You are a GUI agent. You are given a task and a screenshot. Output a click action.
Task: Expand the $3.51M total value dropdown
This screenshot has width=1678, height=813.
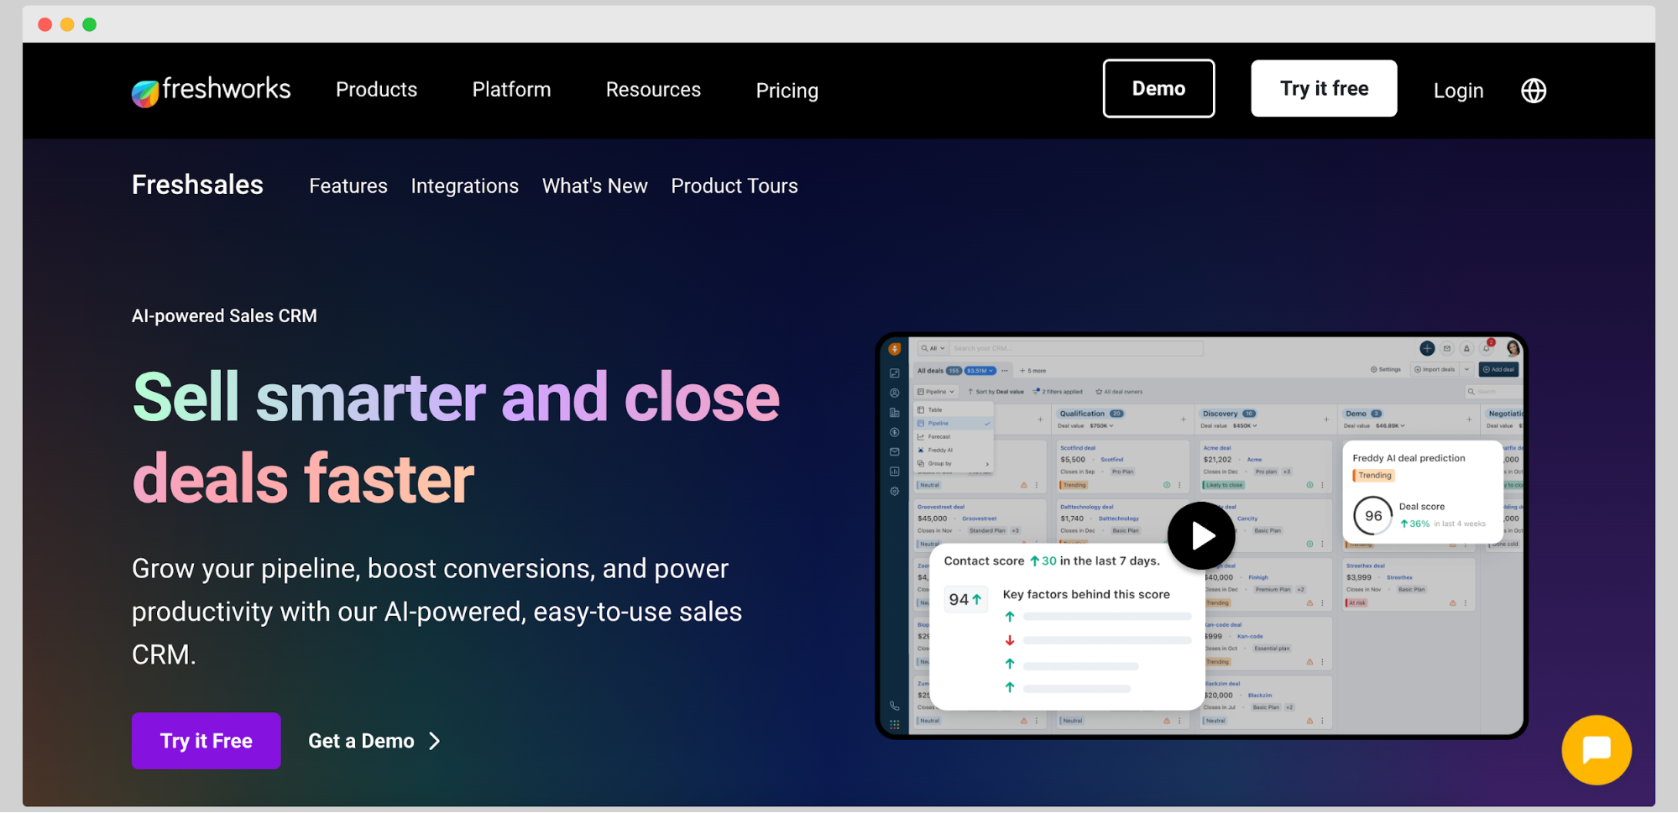(x=980, y=370)
